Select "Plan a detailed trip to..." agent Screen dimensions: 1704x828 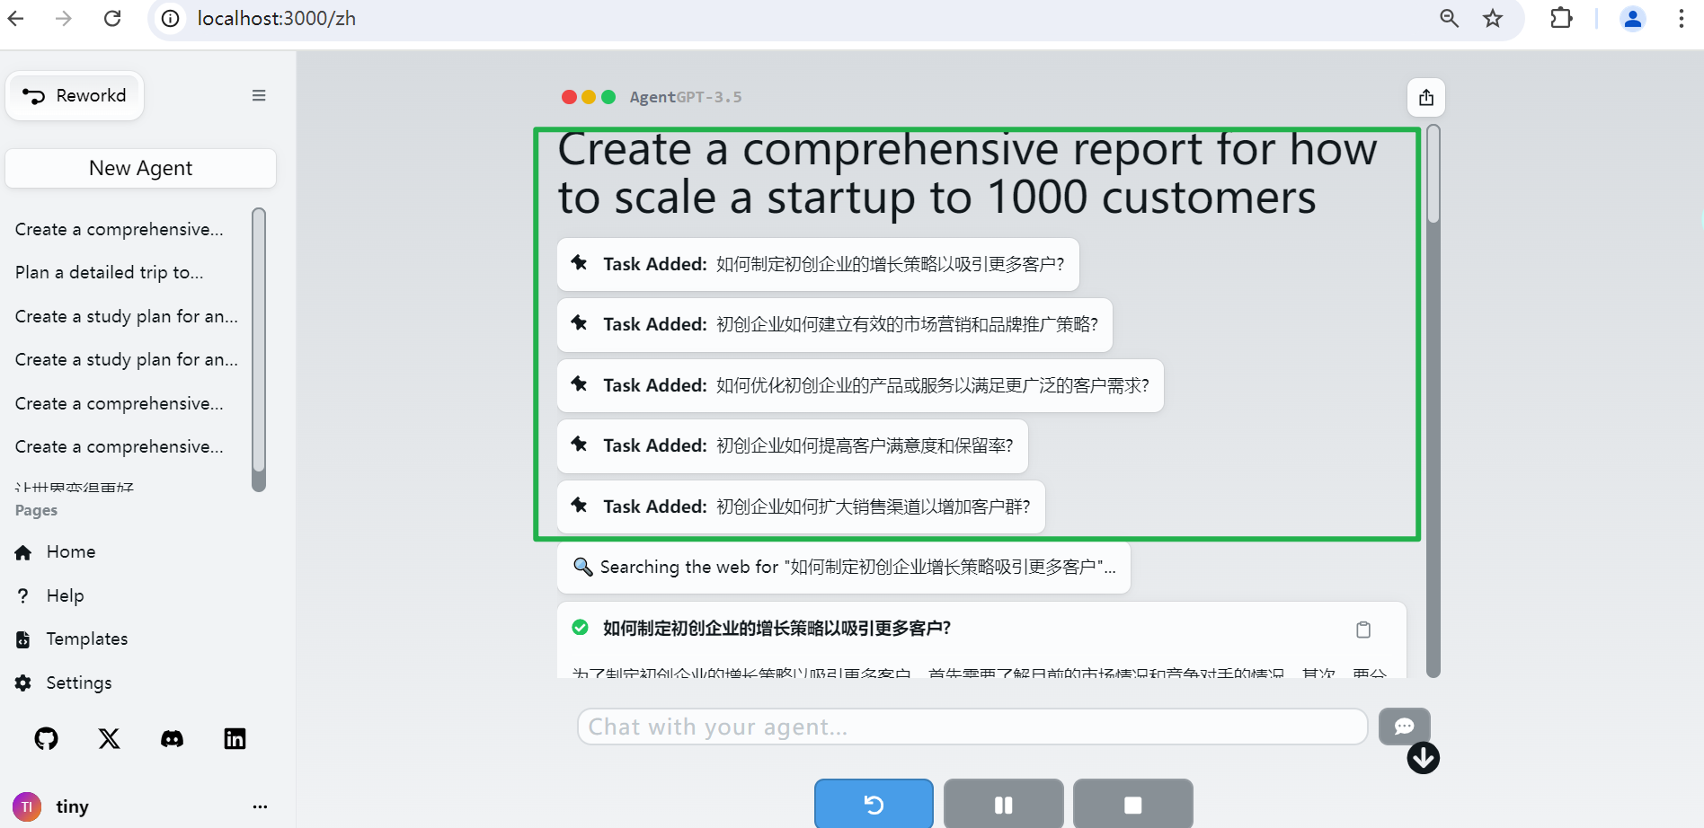tap(109, 273)
